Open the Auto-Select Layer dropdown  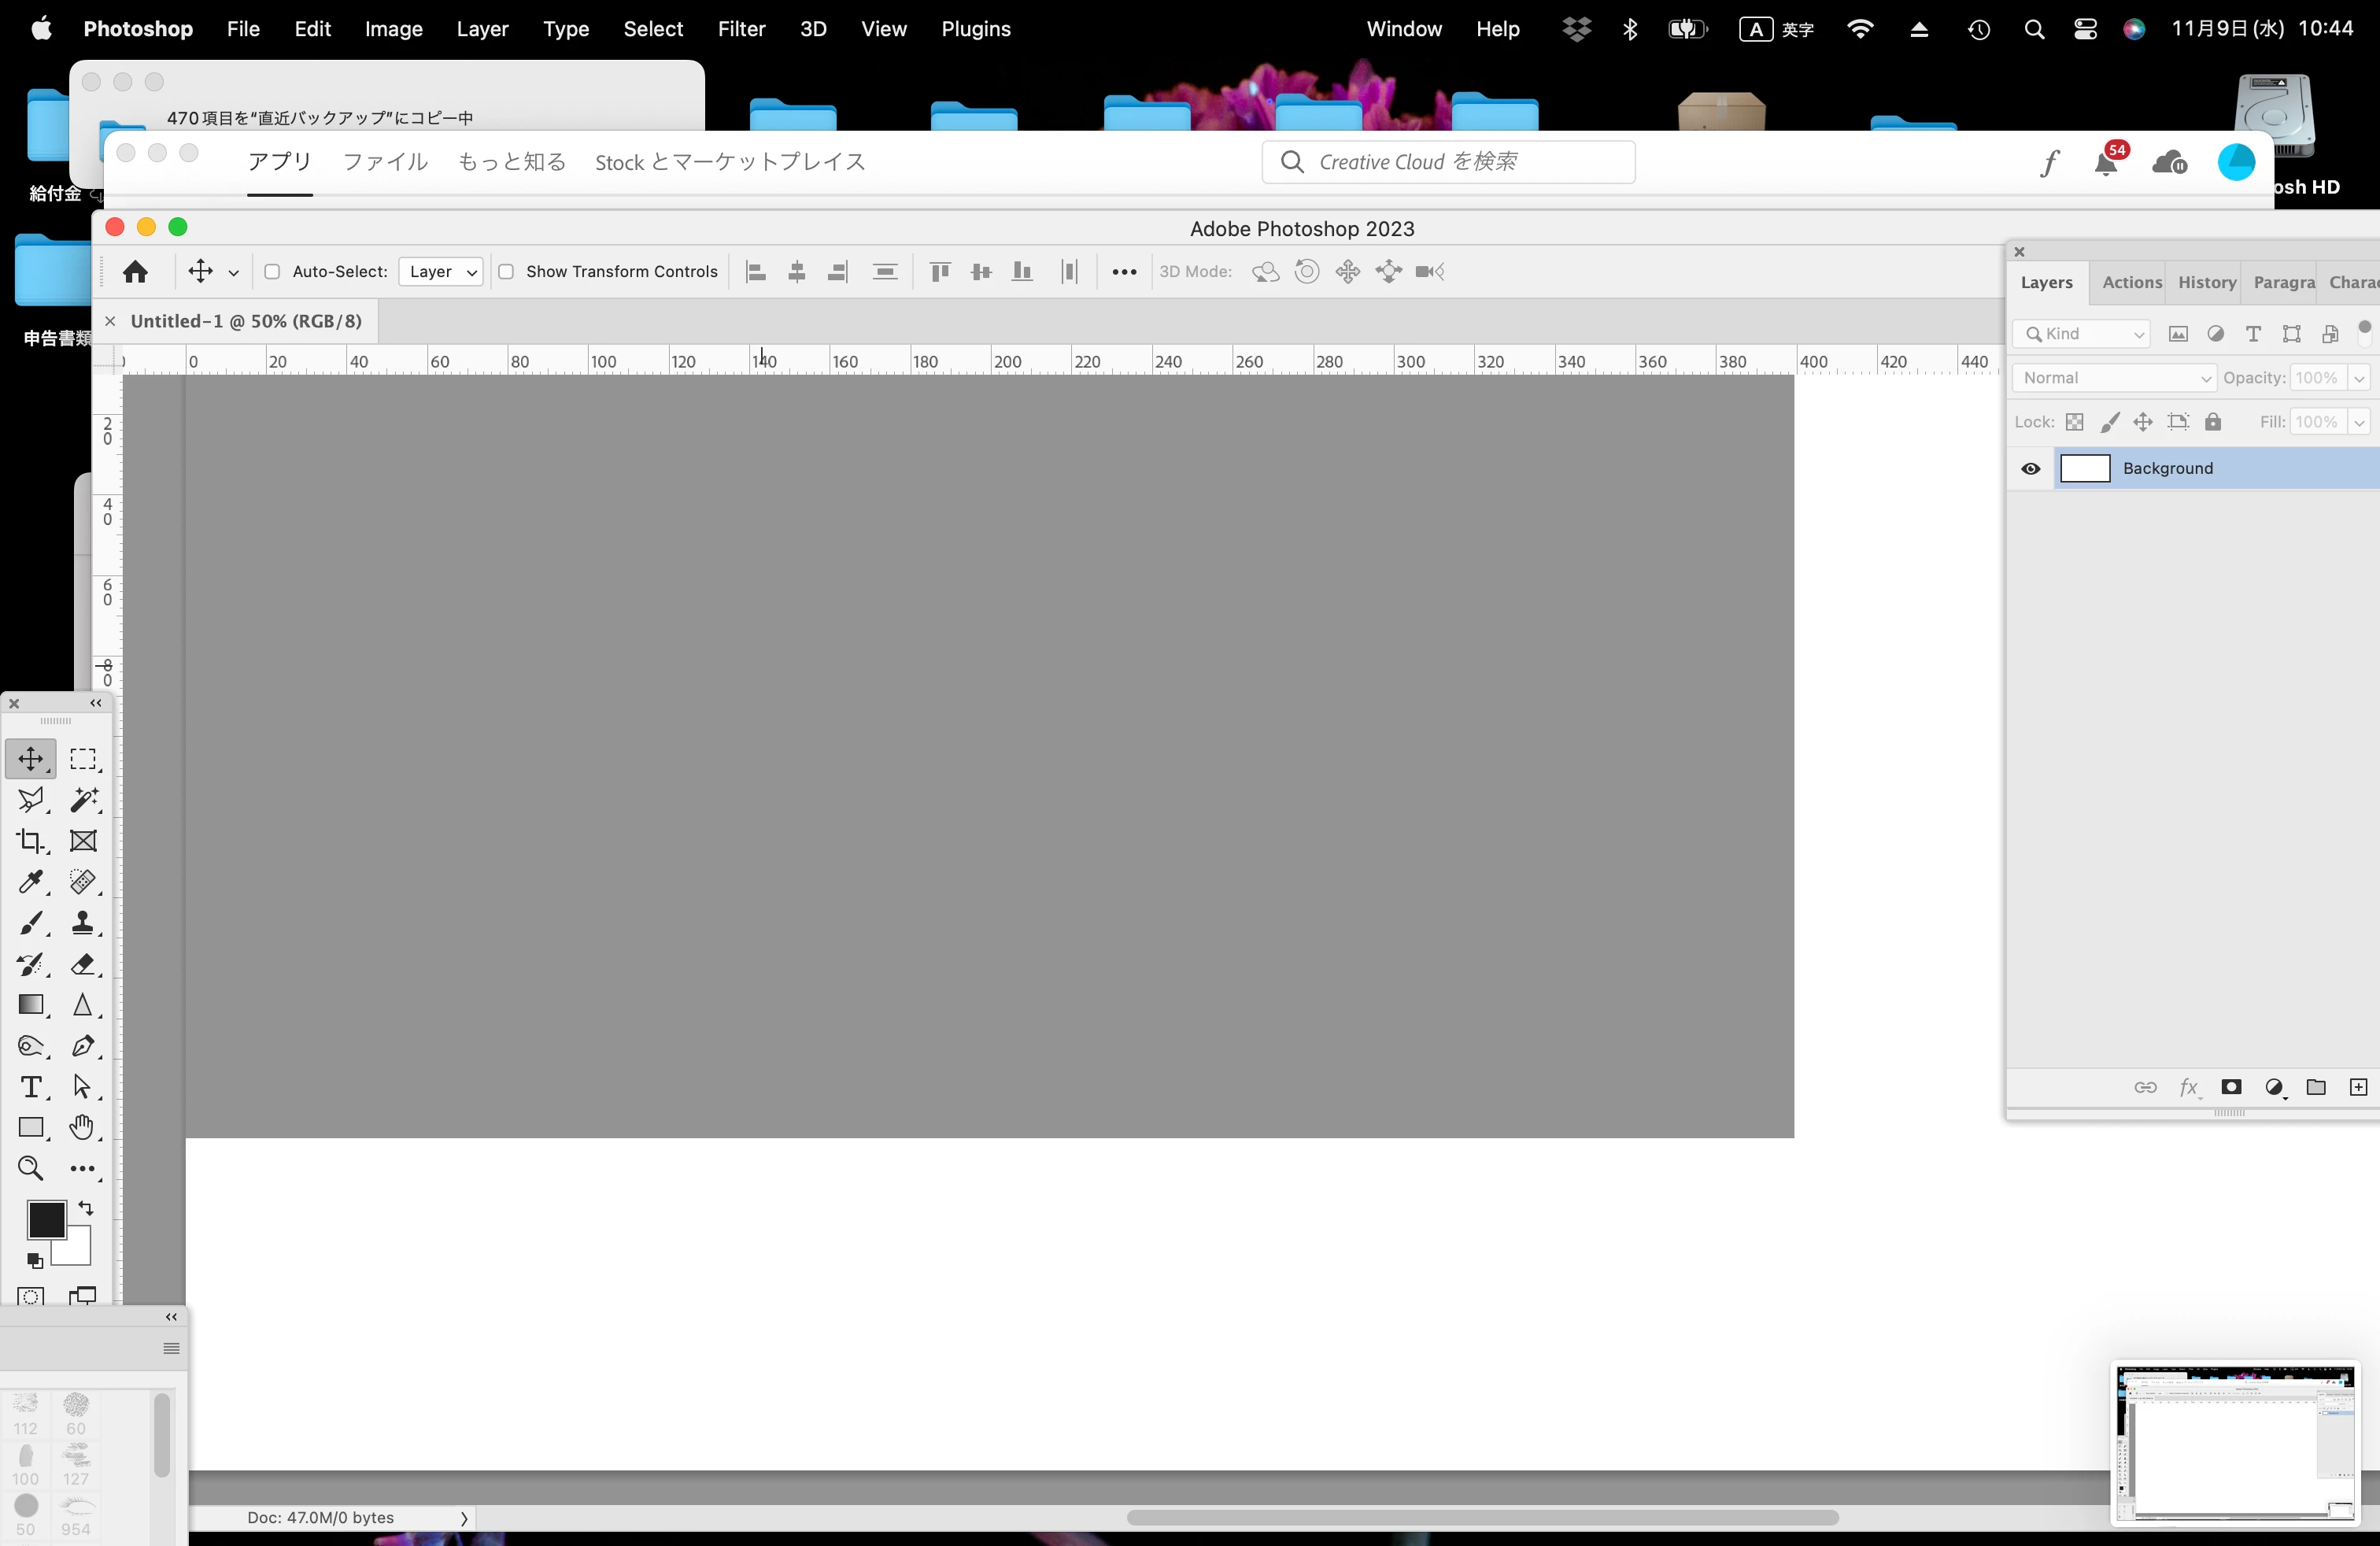click(x=441, y=272)
